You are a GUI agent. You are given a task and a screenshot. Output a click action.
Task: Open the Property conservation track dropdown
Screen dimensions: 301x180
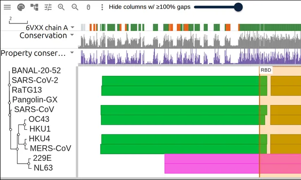point(72,52)
